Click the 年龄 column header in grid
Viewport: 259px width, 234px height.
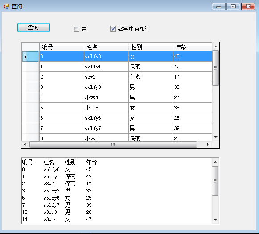[193, 47]
